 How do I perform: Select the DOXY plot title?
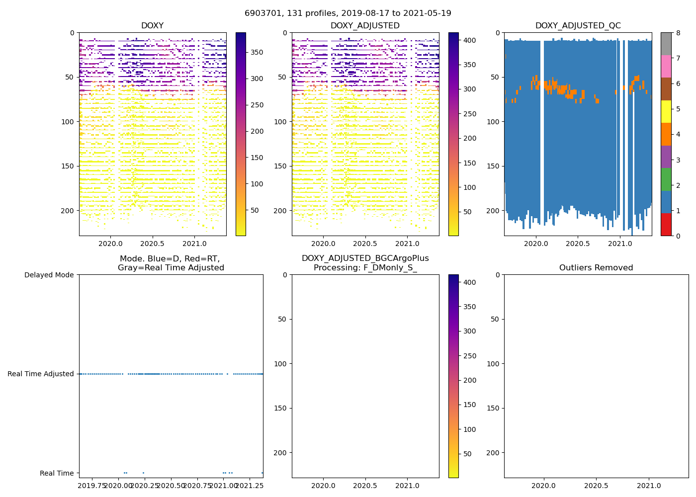[x=152, y=26]
